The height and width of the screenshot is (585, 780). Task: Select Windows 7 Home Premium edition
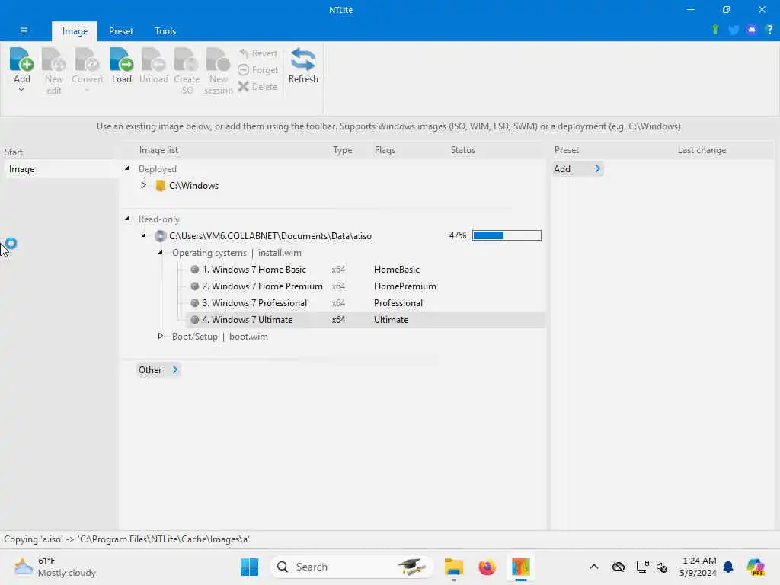(262, 286)
